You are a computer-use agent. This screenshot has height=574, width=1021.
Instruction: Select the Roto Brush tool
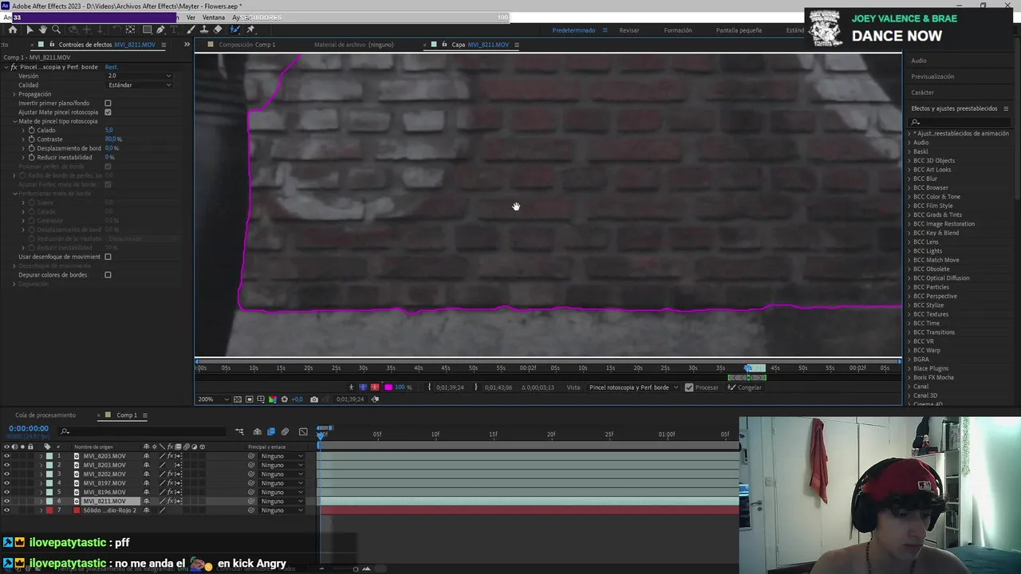[x=235, y=29]
